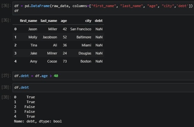Image resolution: width=194 pixels, height=127 pixels.
Task: Click the cell containing df.debt = df.age > 40
Action: (103, 76)
